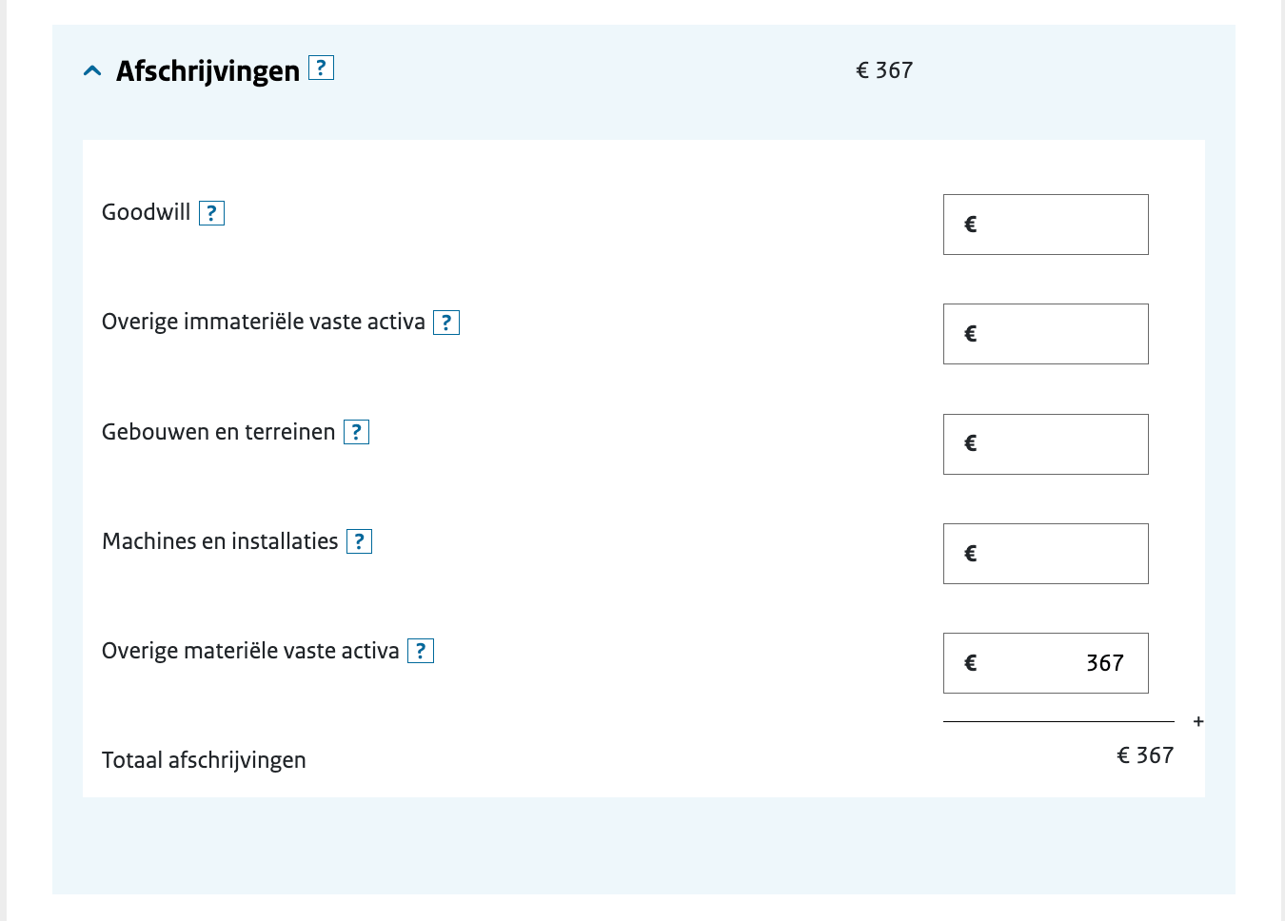Click the Goodwill label text
The image size is (1285, 921).
tap(146, 212)
